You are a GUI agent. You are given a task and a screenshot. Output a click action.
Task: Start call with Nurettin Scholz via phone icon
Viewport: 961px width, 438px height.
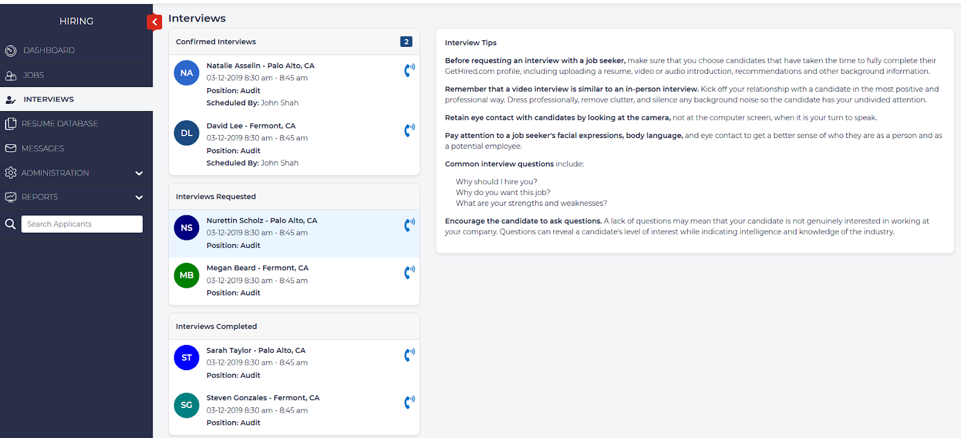coord(409,225)
